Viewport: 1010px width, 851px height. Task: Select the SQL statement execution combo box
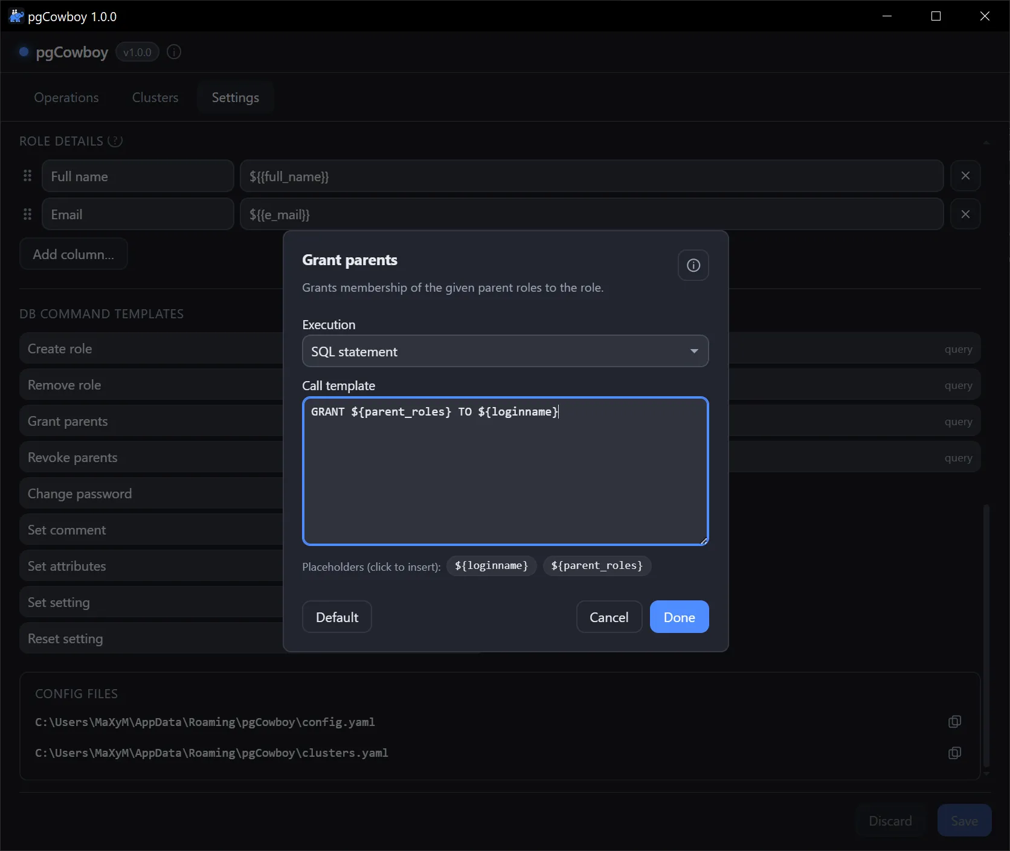[x=505, y=351]
